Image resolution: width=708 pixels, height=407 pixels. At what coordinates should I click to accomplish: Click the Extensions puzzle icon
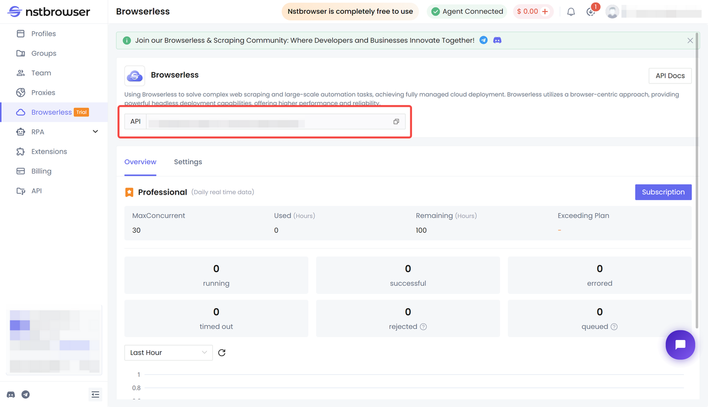(x=20, y=152)
